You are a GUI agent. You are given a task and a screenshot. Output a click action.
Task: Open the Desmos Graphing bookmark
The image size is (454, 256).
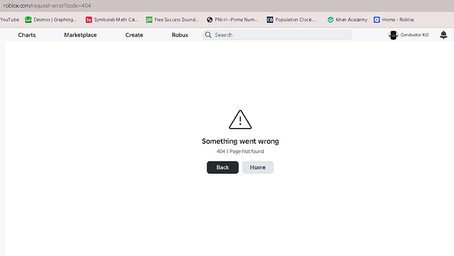tap(51, 20)
